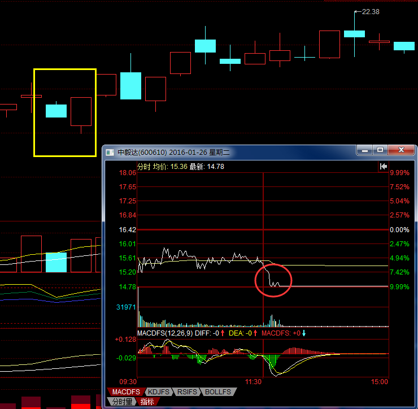
Task: Click the 14.78 limit-down price label
Action: (x=128, y=287)
